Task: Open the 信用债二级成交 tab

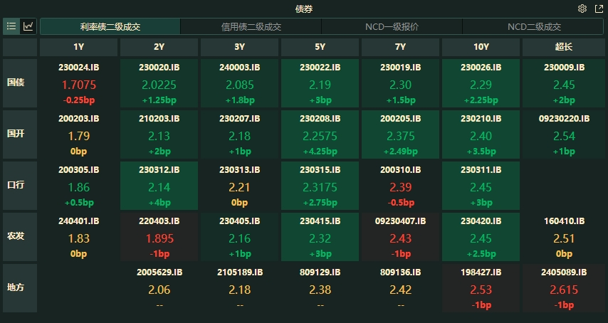Action: point(251,27)
